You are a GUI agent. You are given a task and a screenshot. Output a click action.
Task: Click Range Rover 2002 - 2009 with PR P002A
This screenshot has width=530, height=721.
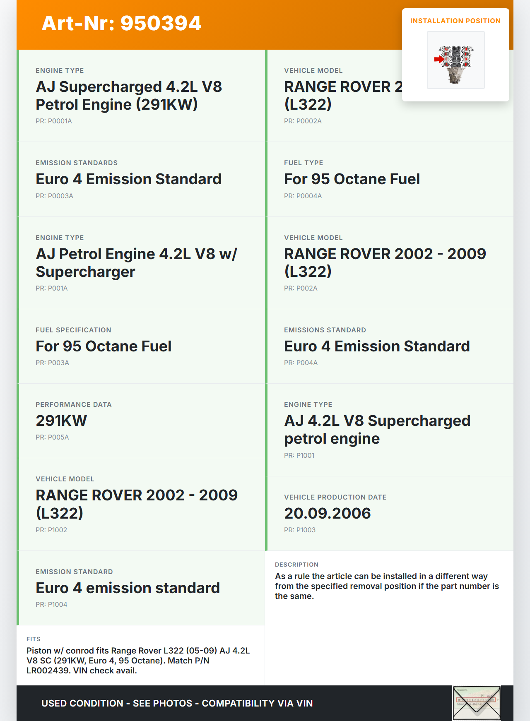(x=385, y=263)
